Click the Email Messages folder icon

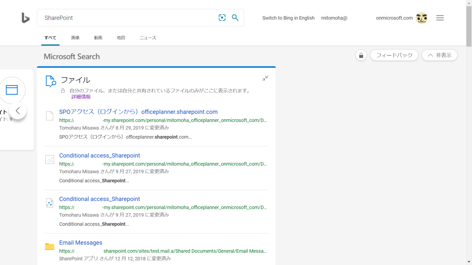[50, 247]
